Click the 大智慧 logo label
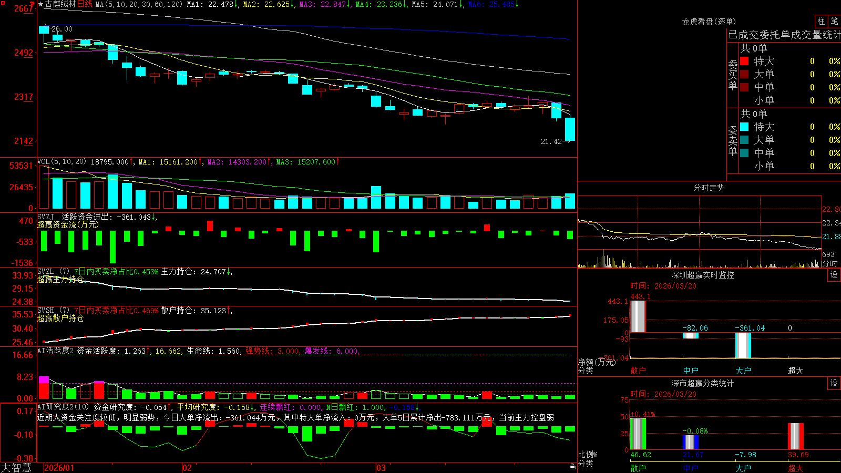 pos(16,468)
